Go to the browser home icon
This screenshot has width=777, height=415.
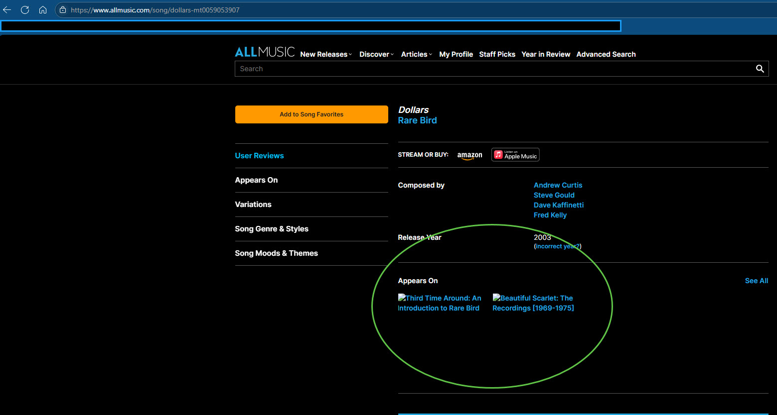43,10
